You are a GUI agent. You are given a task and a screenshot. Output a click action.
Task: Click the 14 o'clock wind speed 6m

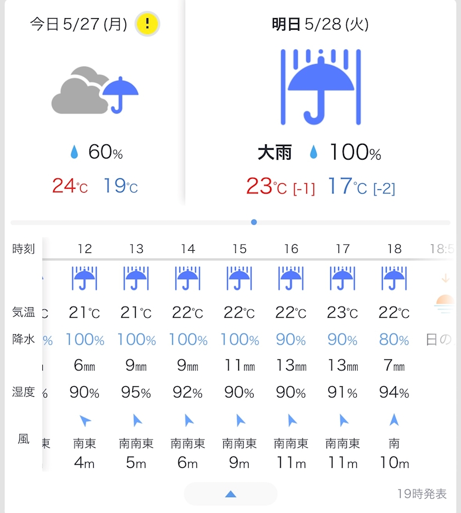(188, 463)
